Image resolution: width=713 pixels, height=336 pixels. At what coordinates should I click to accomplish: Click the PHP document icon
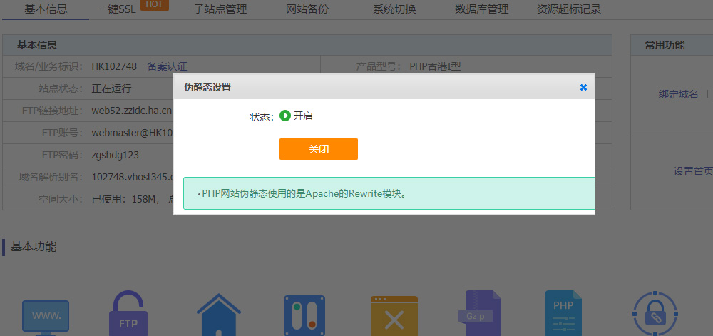pos(563,313)
